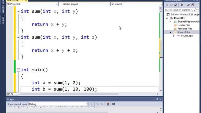Image resolution: width=201 pixels, height=113 pixels.
Task: Open the Output window position dropdown arrow
Action: 154,99
